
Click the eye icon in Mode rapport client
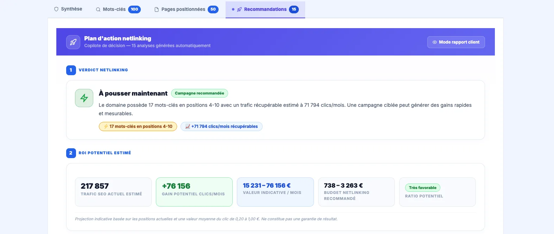435,42
